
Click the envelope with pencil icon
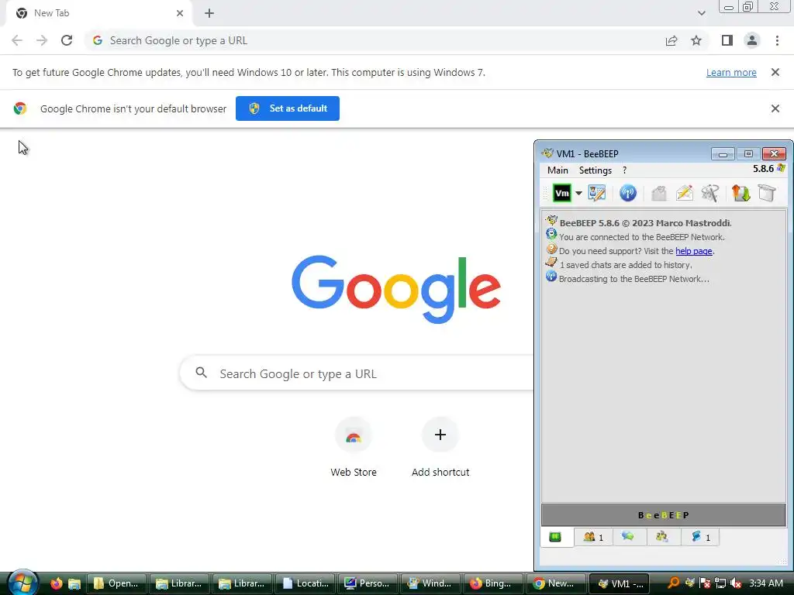pos(684,193)
